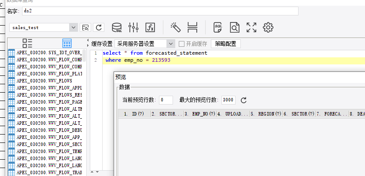This screenshot has width=365, height=176.
Task: Select table APEX_030200.WWV_FLOW_TRAN
Action: click(x=45, y=172)
